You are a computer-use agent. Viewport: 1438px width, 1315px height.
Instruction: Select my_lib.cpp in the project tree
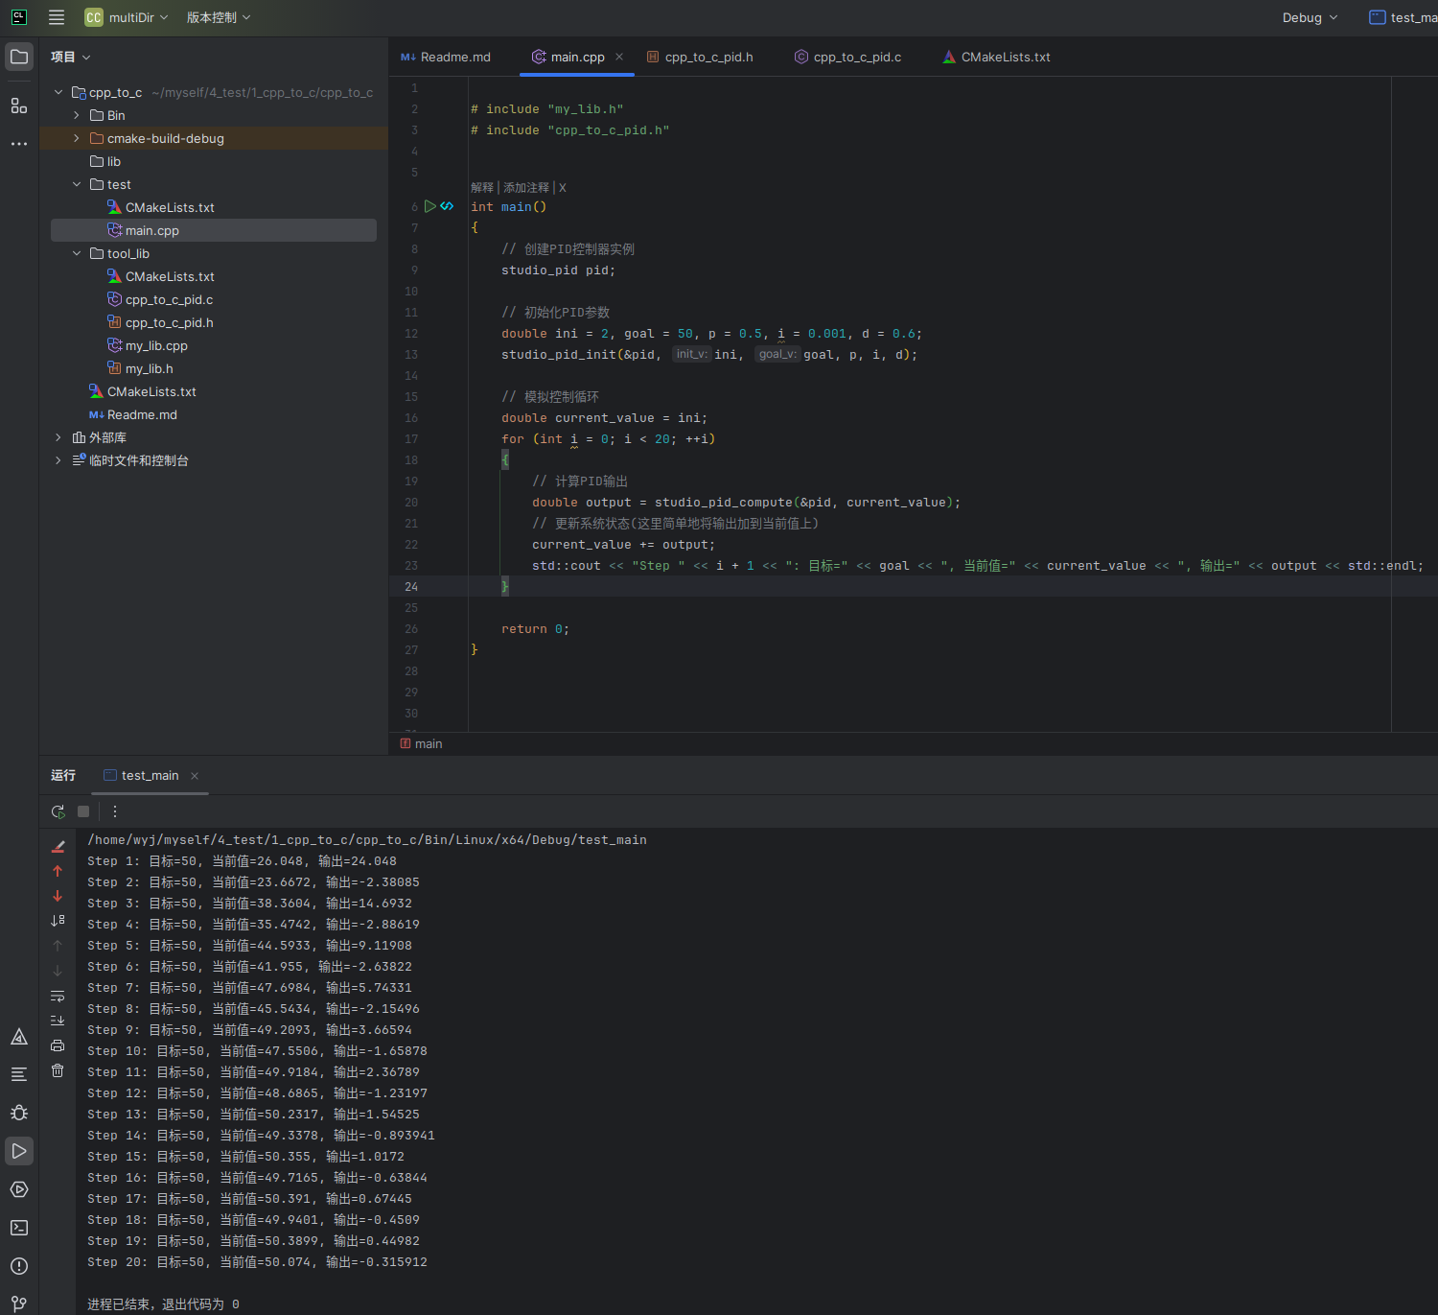(156, 345)
